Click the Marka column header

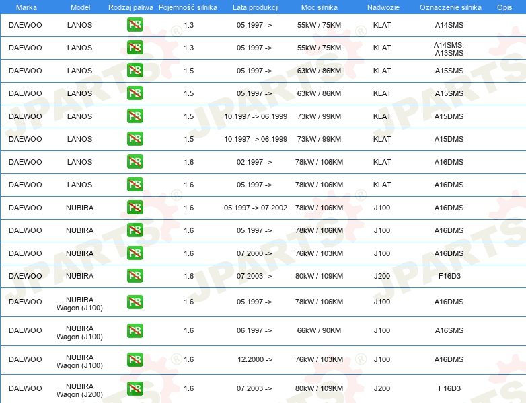click(x=26, y=7)
